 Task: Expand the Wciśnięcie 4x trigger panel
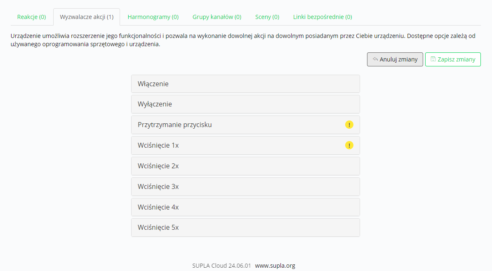coord(245,207)
